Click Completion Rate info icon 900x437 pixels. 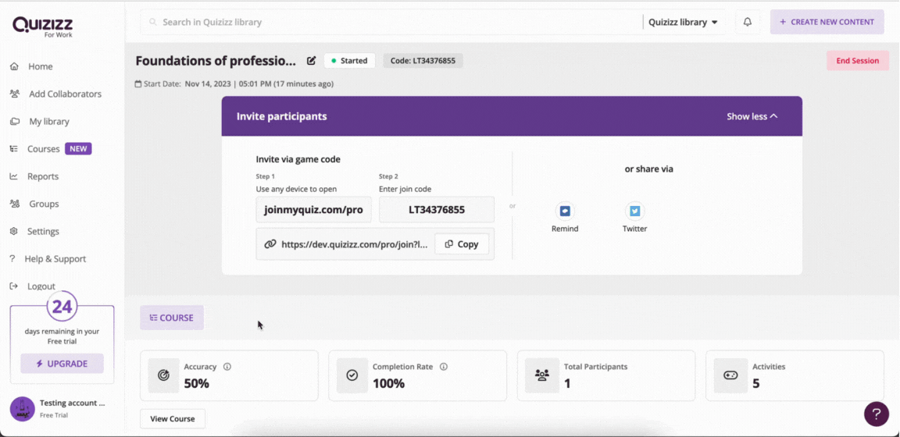[x=444, y=367]
